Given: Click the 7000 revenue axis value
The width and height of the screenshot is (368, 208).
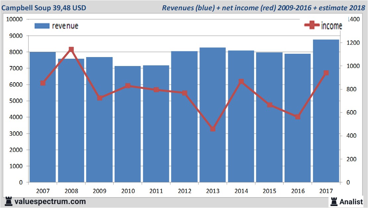Looking at the screenshot, I should [x=16, y=68].
